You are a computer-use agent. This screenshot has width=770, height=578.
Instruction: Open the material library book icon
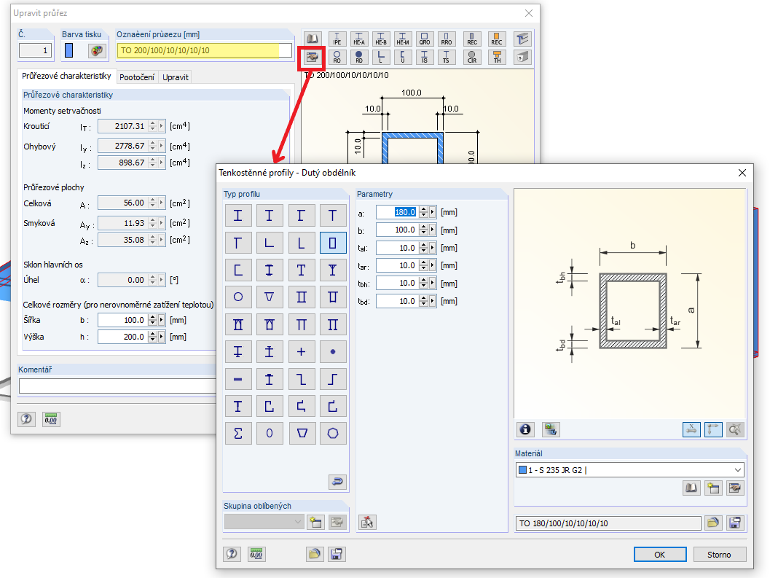(x=691, y=488)
